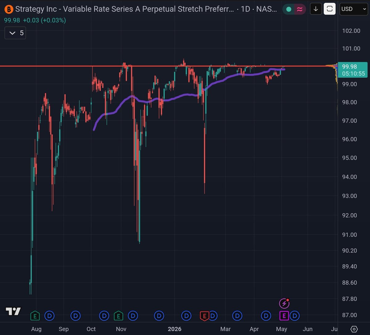Viewport: 370px width, 335px height.
Task: Open the purple May earnings marker
Action: pos(284,316)
